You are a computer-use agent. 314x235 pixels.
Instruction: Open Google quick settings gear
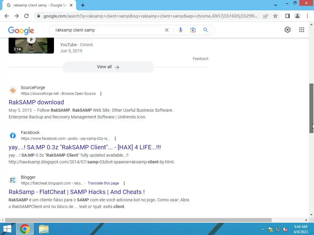click(288, 30)
